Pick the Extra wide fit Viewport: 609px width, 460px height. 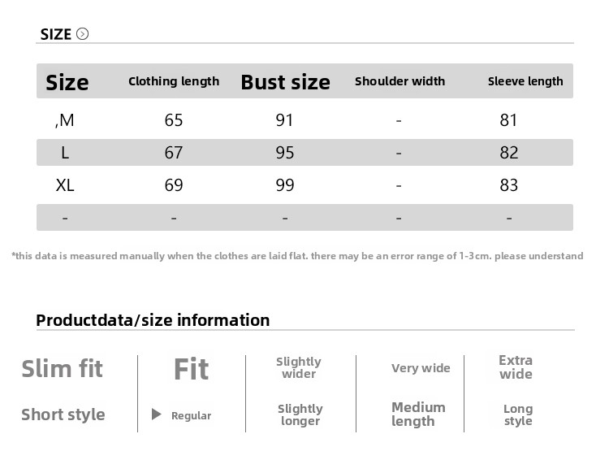516,367
